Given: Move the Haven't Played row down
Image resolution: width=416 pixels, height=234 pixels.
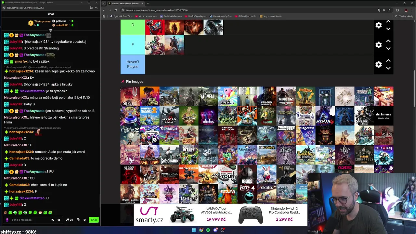Looking at the screenshot, I should (x=388, y=68).
